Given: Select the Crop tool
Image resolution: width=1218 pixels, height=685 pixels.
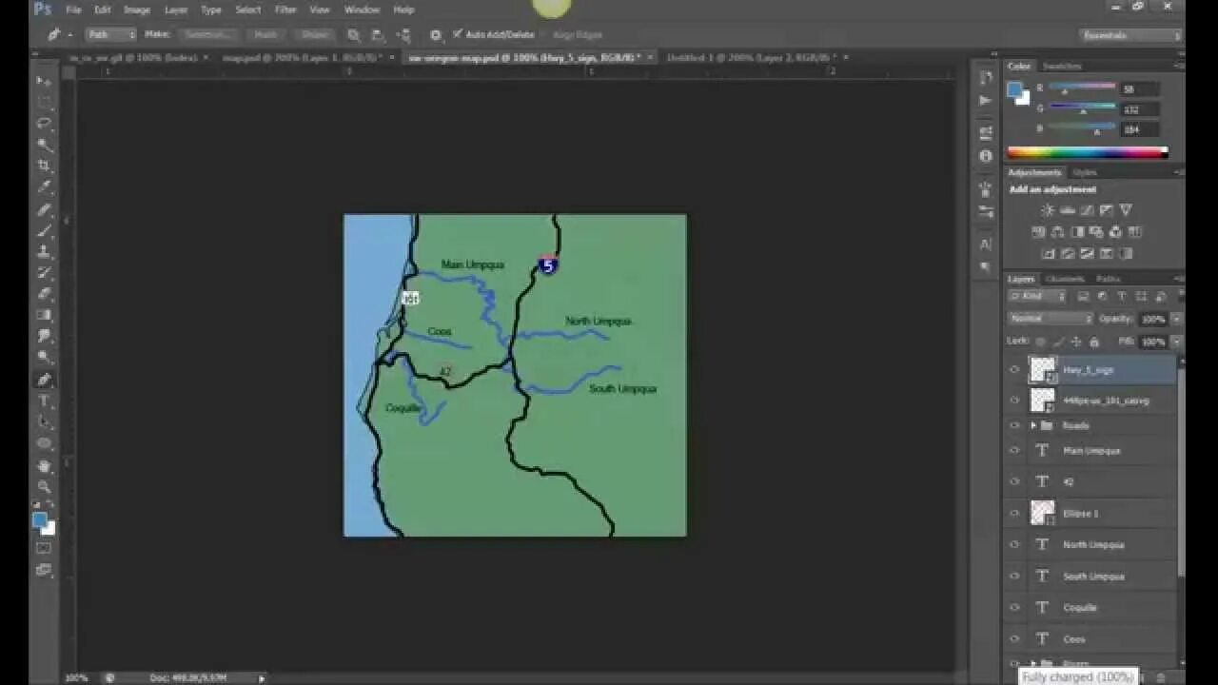Looking at the screenshot, I should tap(44, 166).
